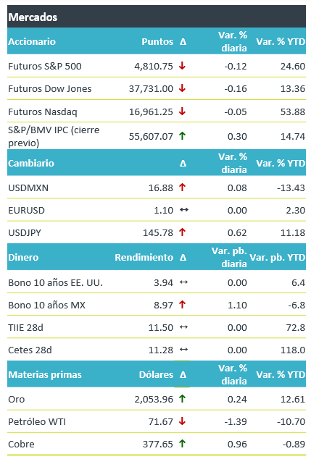
Task: Click the Materias primas header label
Action: (45, 375)
